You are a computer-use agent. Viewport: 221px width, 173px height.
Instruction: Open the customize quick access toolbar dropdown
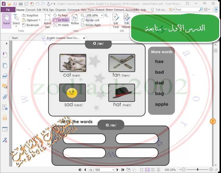point(55,4)
